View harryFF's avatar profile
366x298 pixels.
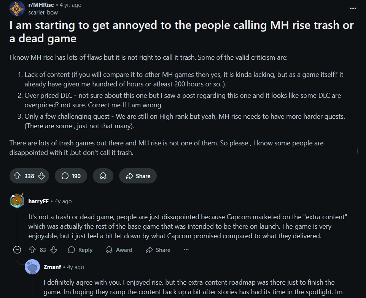[17, 201]
